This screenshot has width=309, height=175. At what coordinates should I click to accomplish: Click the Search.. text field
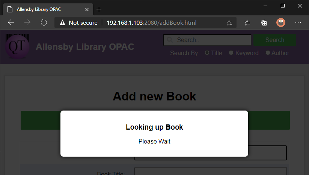tap(207, 40)
